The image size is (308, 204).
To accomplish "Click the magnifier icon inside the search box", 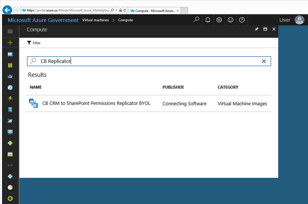I will (33, 61).
